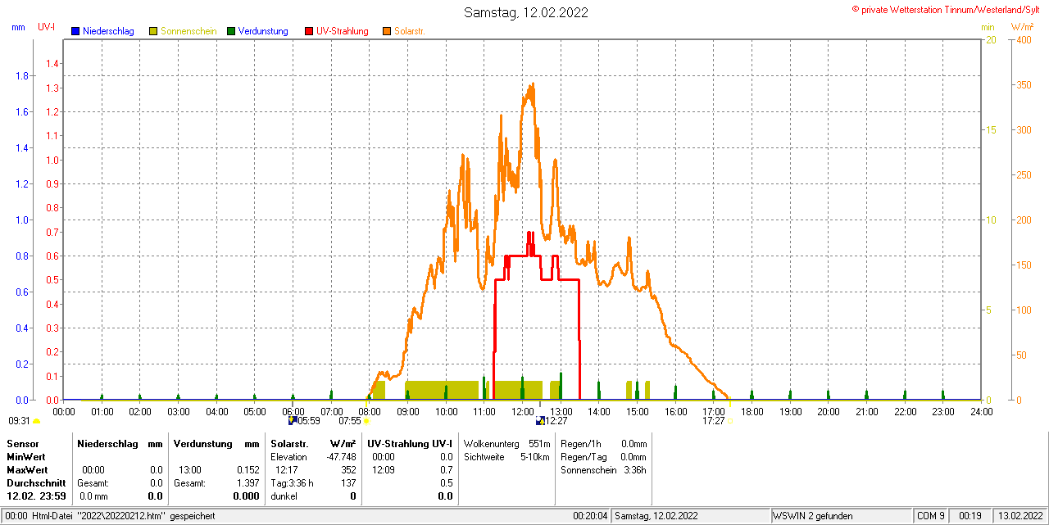Viewport: 1049px width, 525px height.
Task: Select the Solarstr. legend label
Action: pos(410,31)
